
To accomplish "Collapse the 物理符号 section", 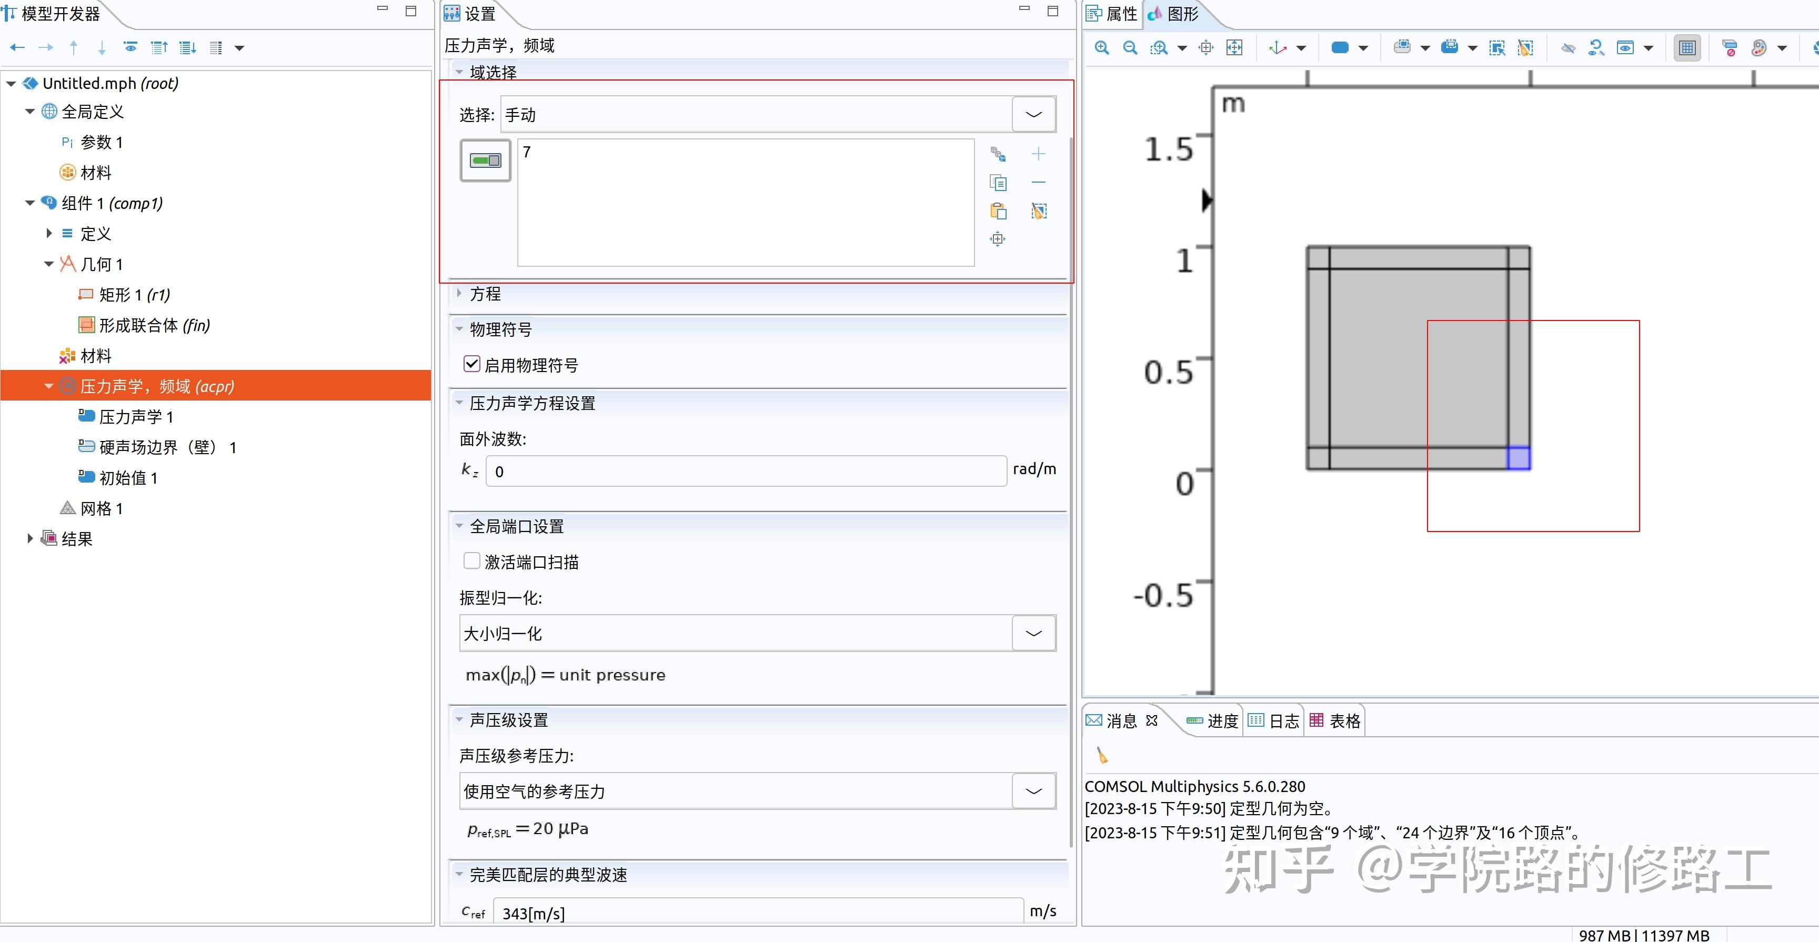I will click(459, 329).
